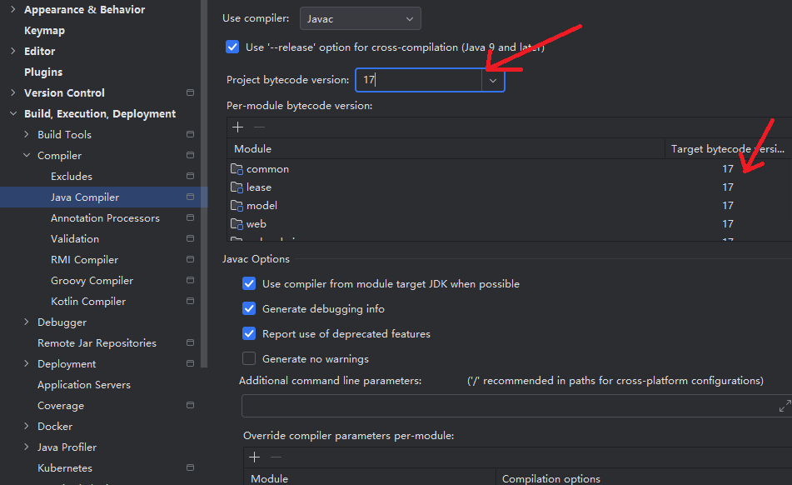This screenshot has height=485, width=792.
Task: Uncheck Report use of deprecated features
Action: pos(249,333)
